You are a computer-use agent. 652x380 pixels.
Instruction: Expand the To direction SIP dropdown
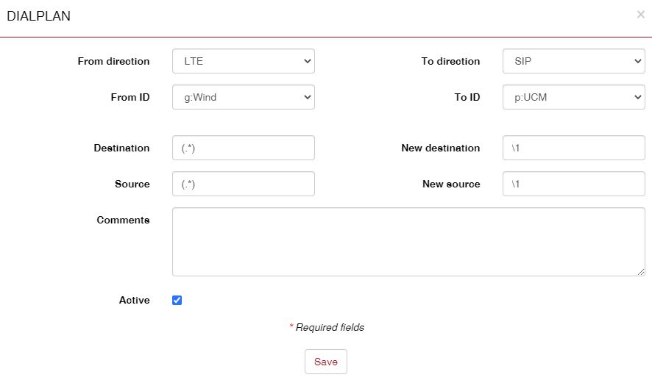pyautogui.click(x=574, y=61)
